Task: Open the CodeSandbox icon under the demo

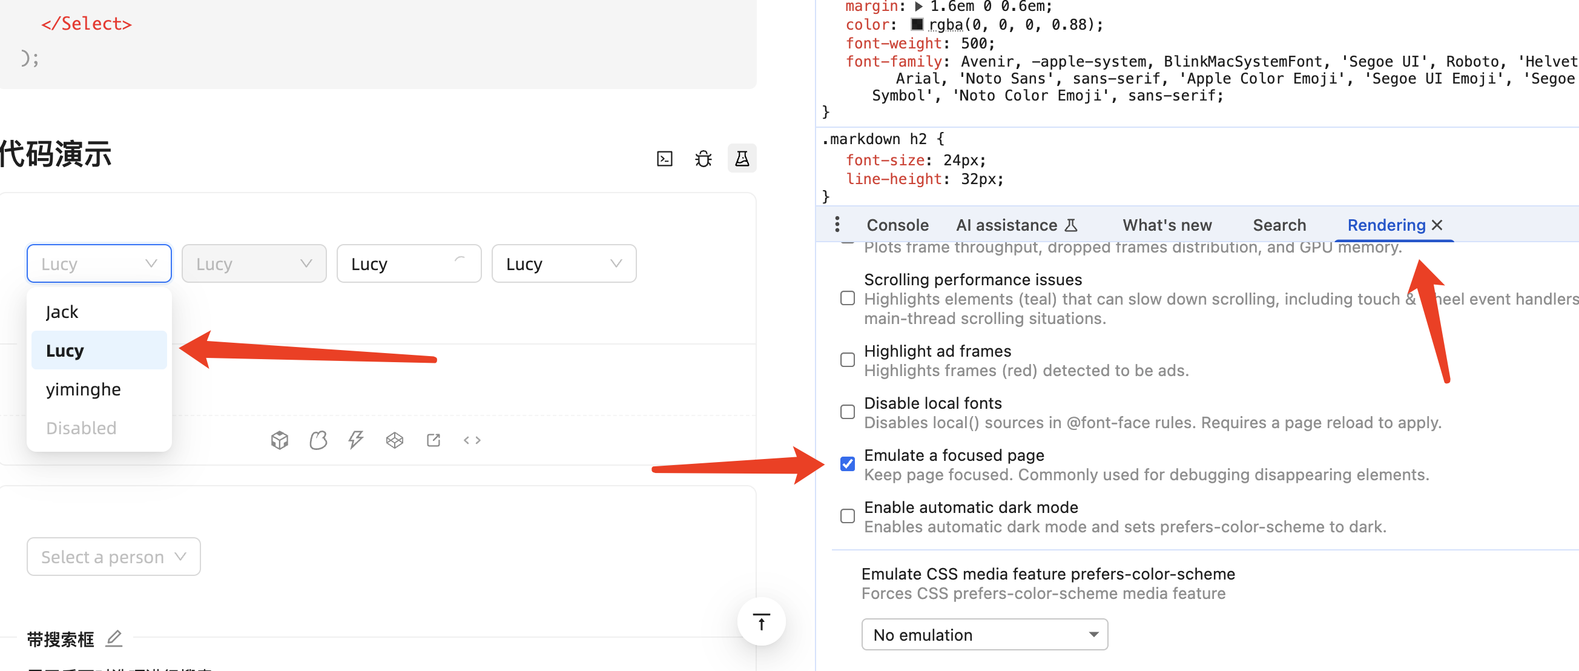Action: 280,440
